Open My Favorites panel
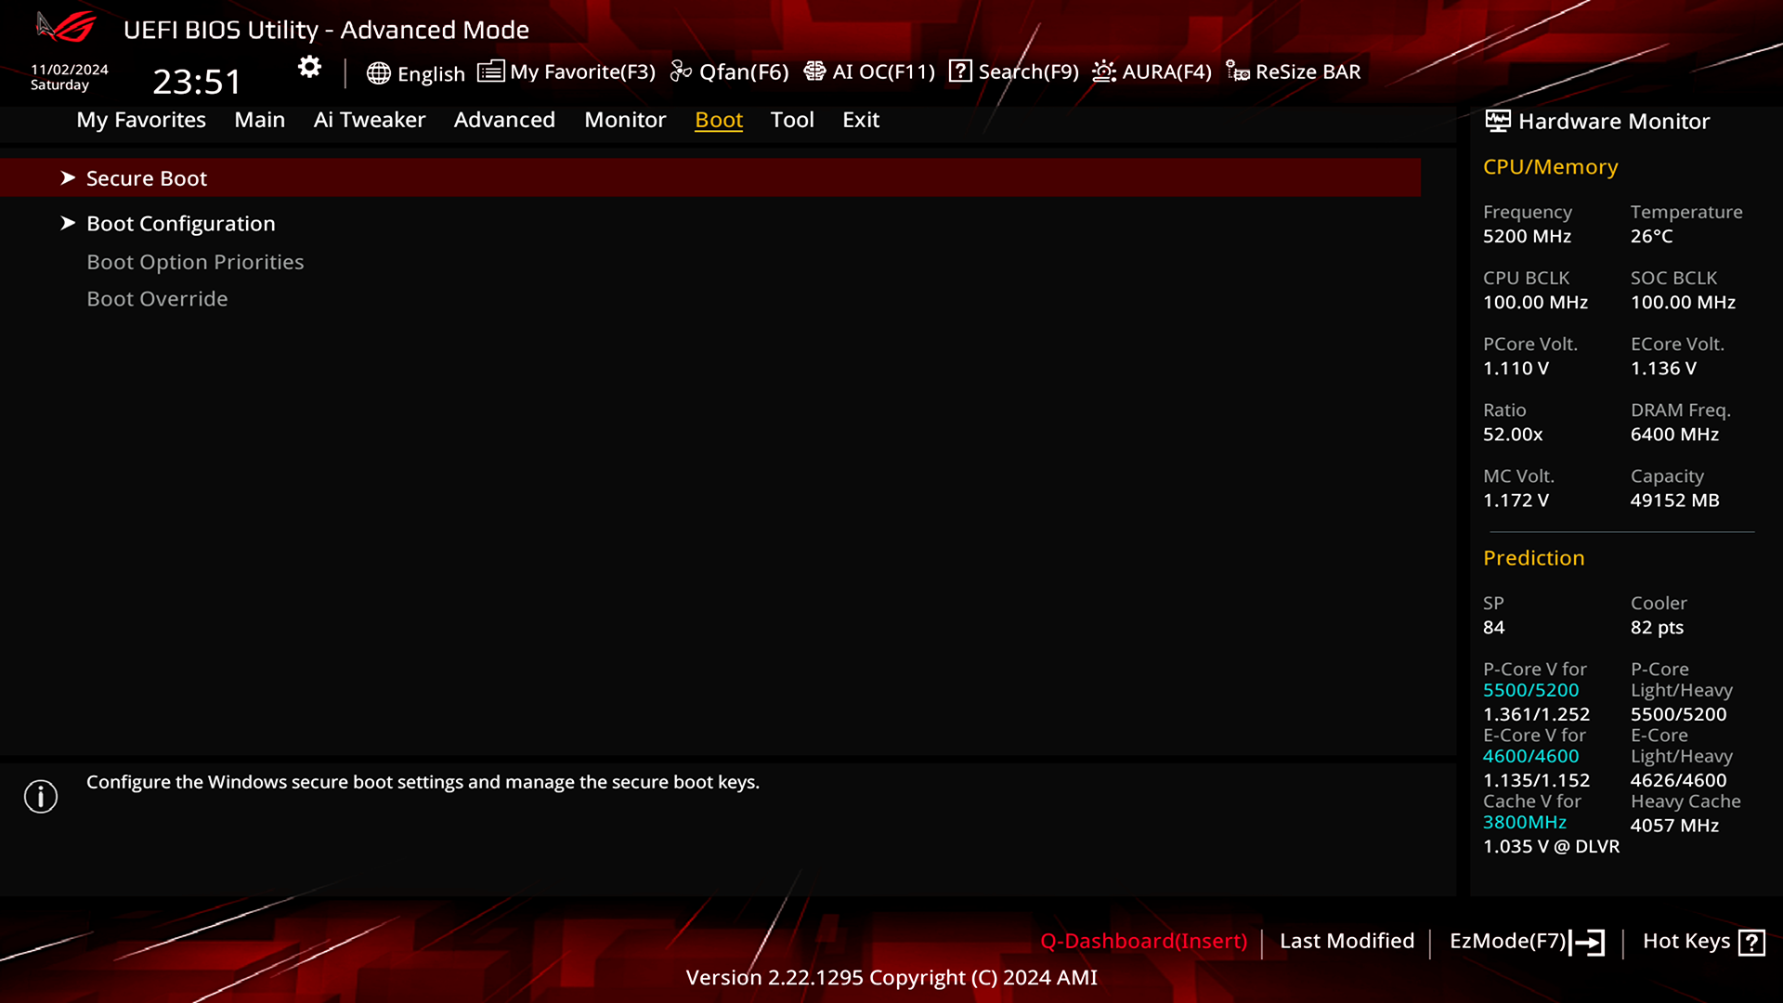This screenshot has width=1783, height=1003. [141, 119]
